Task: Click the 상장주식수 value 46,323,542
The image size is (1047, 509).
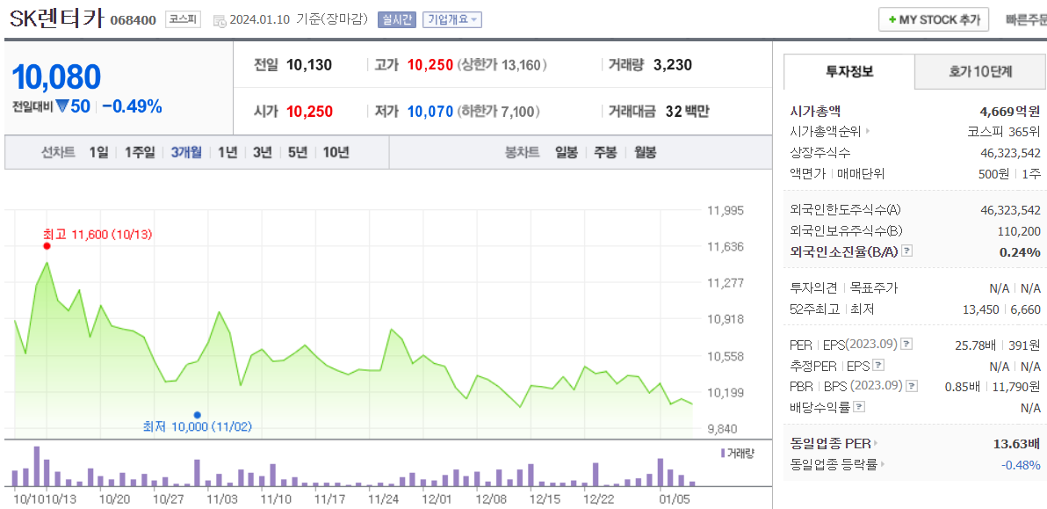Action: coord(1011,153)
